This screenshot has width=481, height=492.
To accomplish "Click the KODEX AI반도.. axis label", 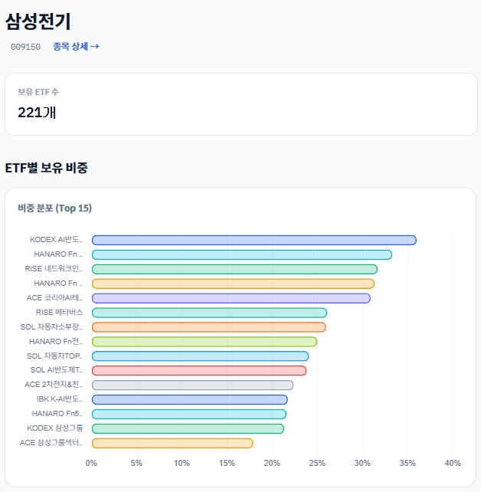I will pos(57,240).
